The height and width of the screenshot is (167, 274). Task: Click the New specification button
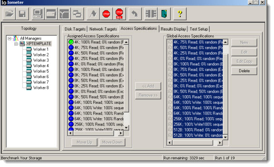(244, 42)
